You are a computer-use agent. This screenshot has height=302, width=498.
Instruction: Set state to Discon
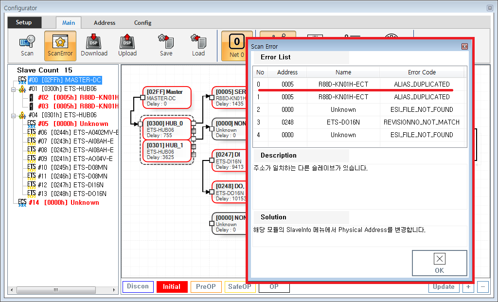point(138,287)
